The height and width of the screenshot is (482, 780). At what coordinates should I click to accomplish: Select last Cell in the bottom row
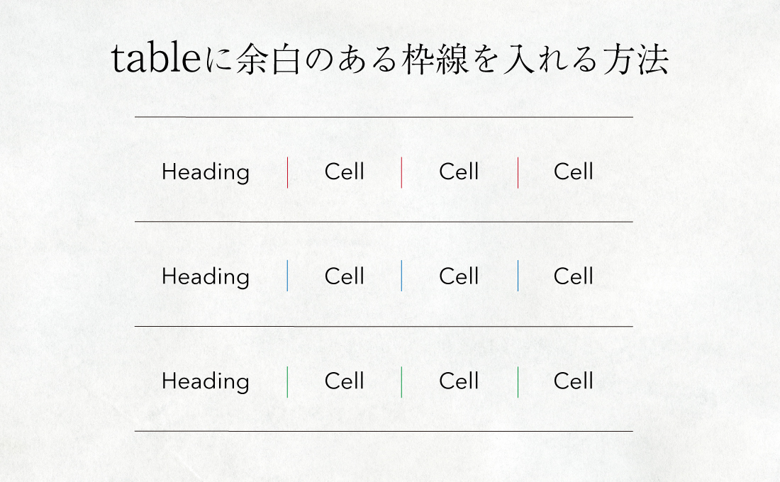(574, 381)
